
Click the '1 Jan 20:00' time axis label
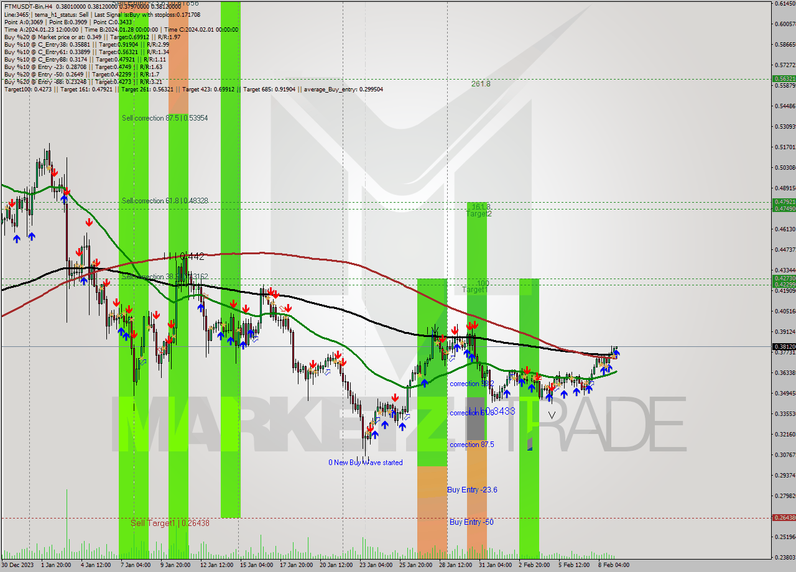point(56,565)
